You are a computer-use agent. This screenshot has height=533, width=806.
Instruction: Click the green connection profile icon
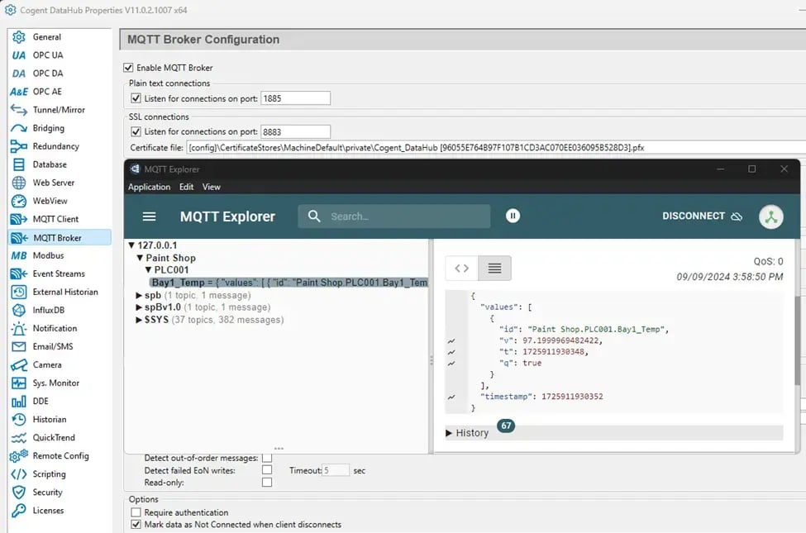pyautogui.click(x=770, y=216)
